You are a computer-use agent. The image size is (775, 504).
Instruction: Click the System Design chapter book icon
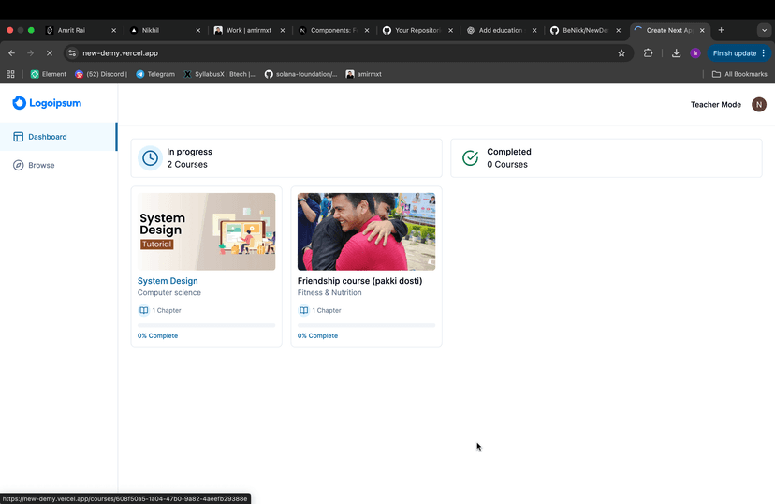pyautogui.click(x=144, y=310)
